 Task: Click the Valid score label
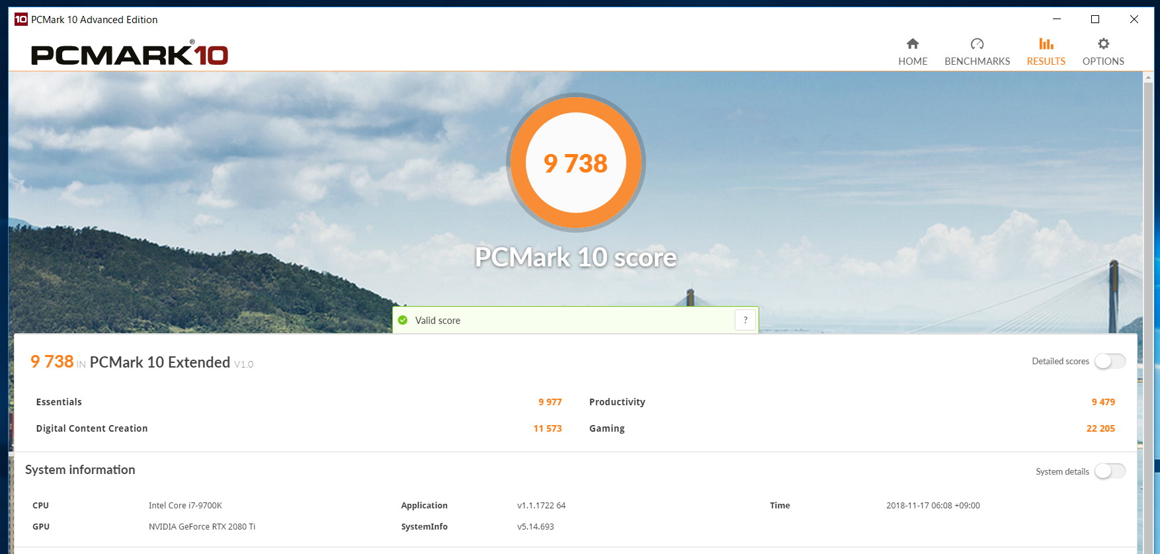[x=438, y=321]
